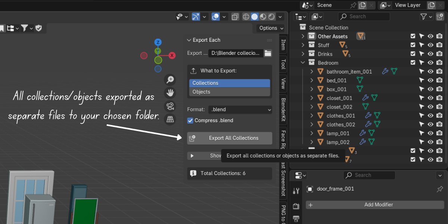Click the Search field in the Outliner
Viewport: 448px width, 224px height.
364,16
